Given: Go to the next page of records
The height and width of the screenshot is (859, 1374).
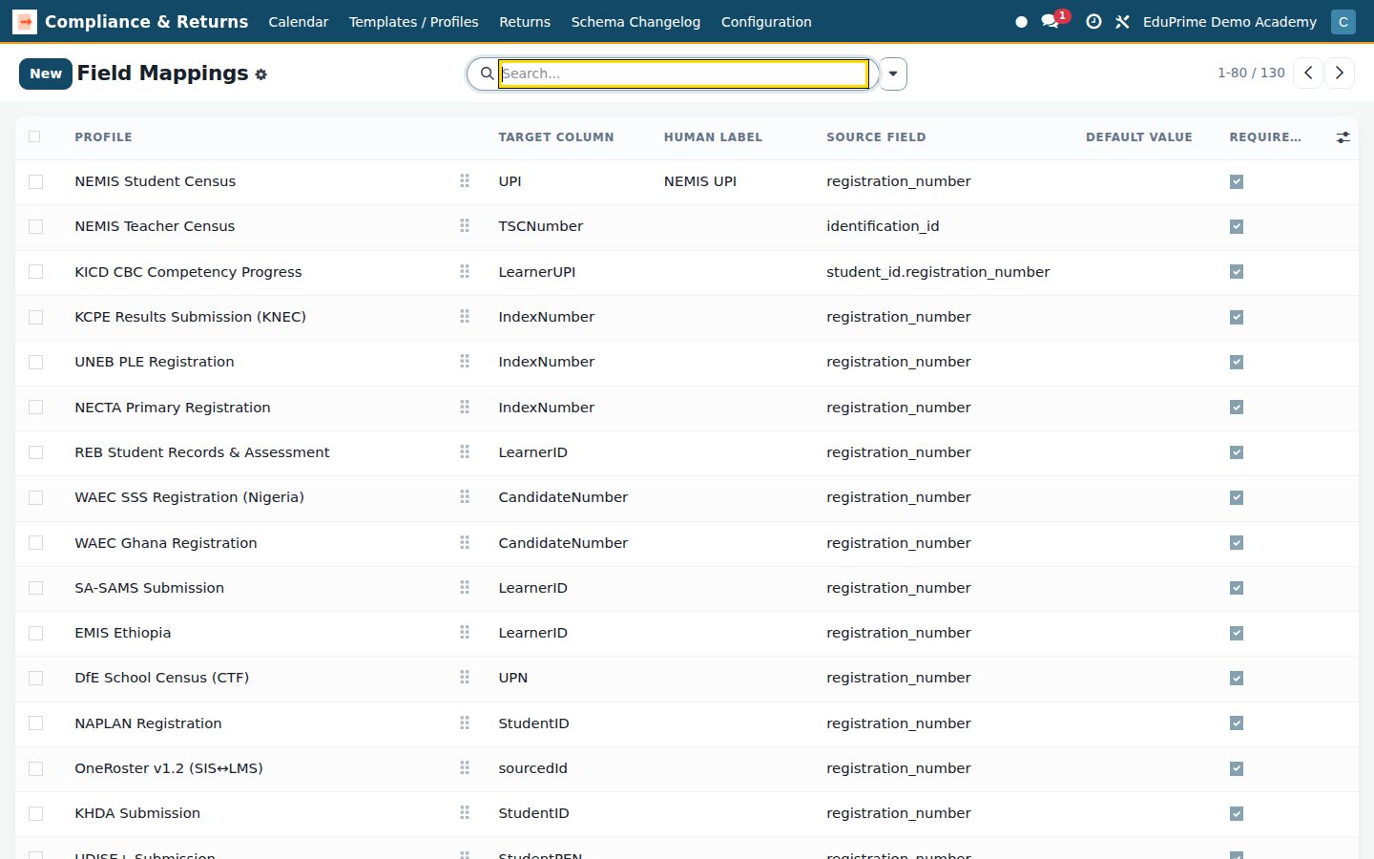Looking at the screenshot, I should pyautogui.click(x=1340, y=73).
